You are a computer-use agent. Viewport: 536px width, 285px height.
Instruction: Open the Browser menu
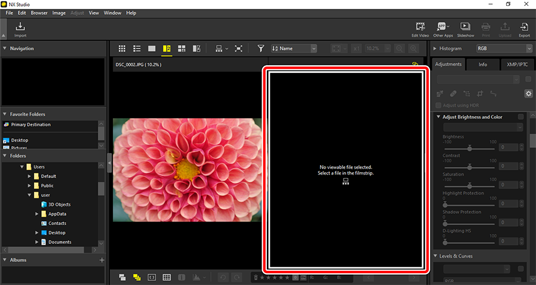tap(39, 12)
